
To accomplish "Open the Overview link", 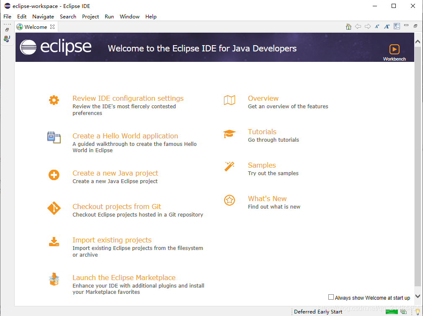I will [263, 98].
